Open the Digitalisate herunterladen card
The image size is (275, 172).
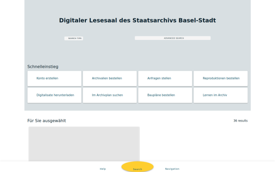[x=55, y=95]
